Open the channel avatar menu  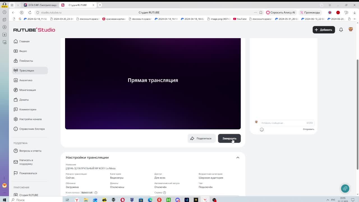tap(351, 29)
